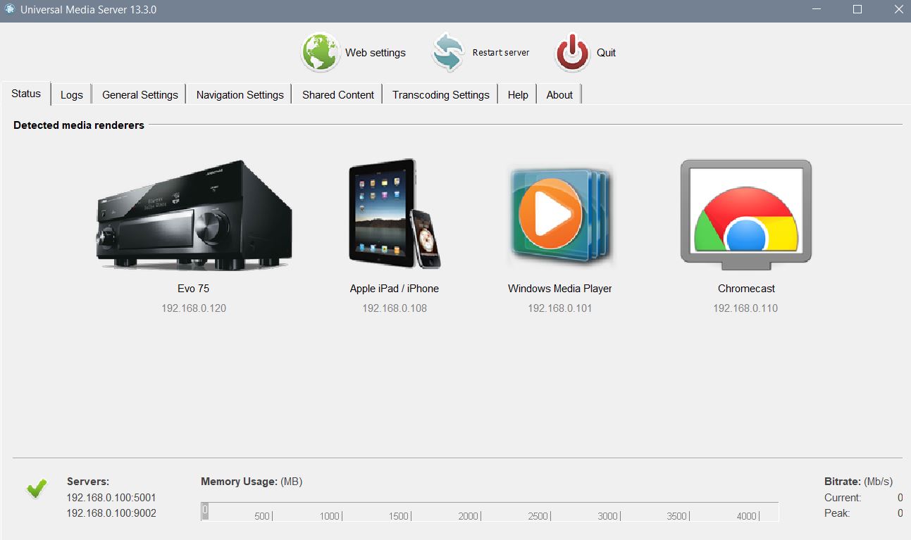Click the 500 mark on memory scale

(262, 516)
